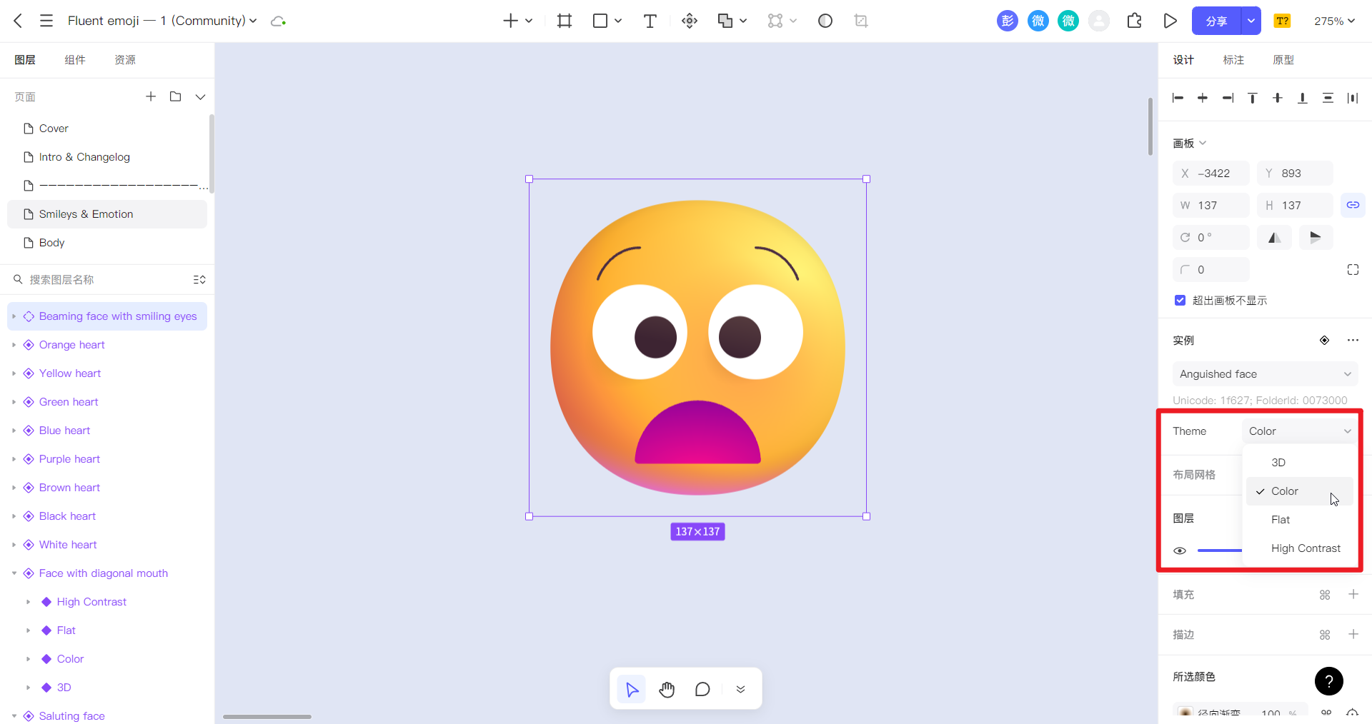
Task: Switch to the prototype tab on right
Action: click(1283, 60)
